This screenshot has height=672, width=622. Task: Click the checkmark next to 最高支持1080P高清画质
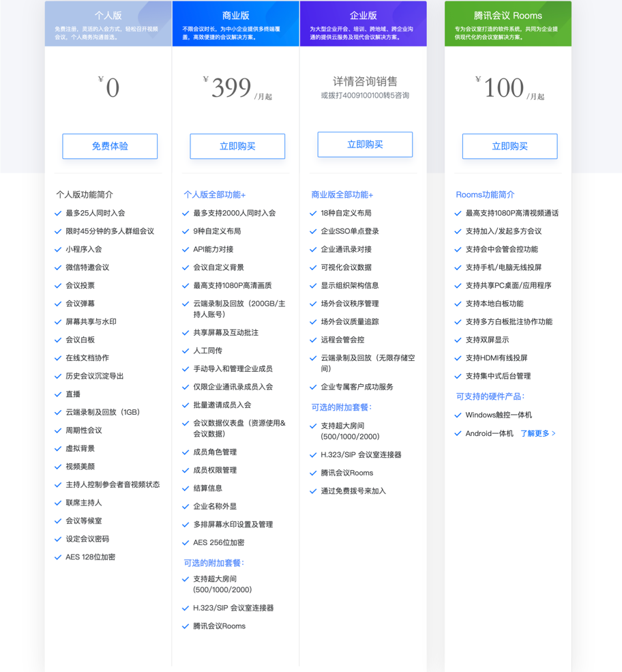[186, 285]
